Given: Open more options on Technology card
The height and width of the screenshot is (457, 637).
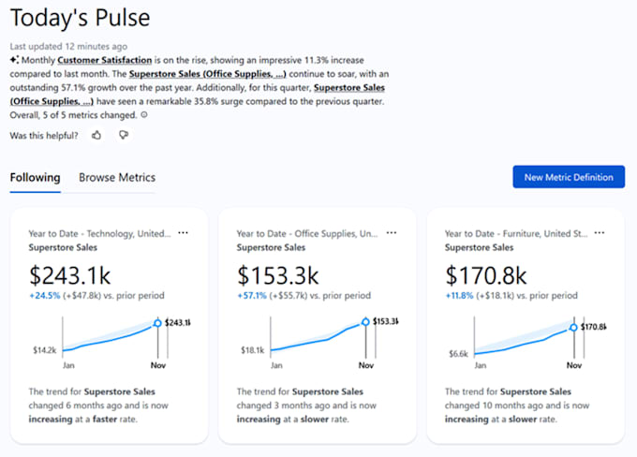Looking at the screenshot, I should pos(184,233).
